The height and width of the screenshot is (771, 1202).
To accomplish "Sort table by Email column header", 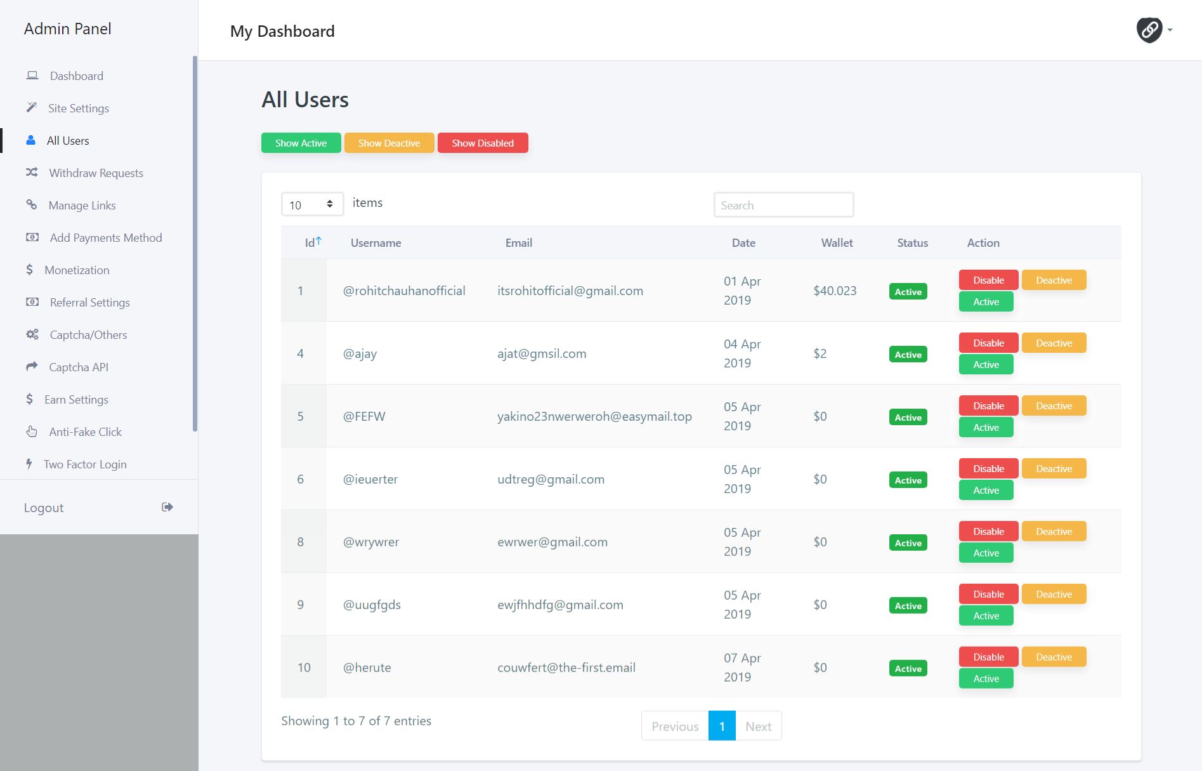I will click(x=519, y=242).
